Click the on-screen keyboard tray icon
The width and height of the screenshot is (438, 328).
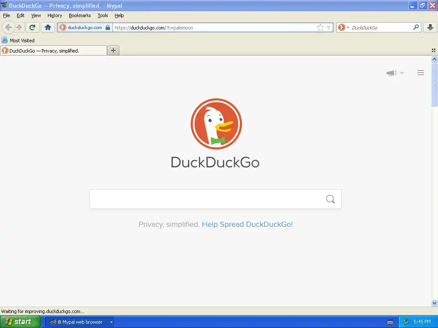[390, 322]
